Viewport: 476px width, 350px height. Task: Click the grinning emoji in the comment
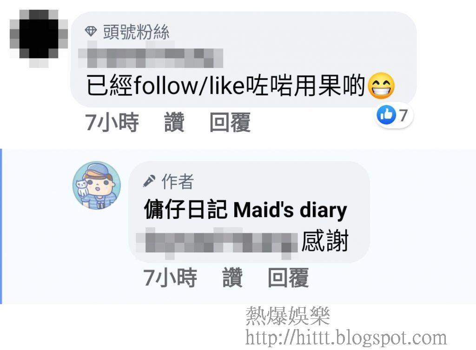[x=381, y=86]
